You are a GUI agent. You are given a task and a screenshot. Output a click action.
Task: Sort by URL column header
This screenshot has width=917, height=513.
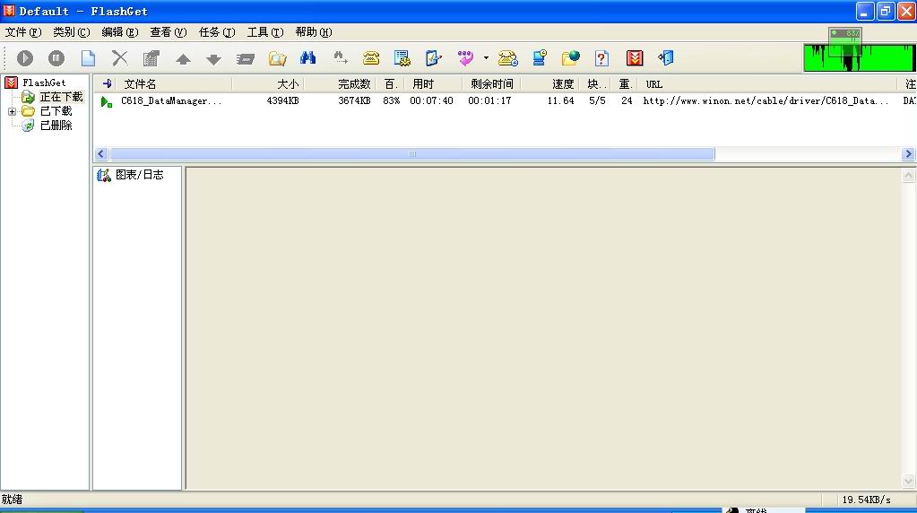pyautogui.click(x=766, y=84)
